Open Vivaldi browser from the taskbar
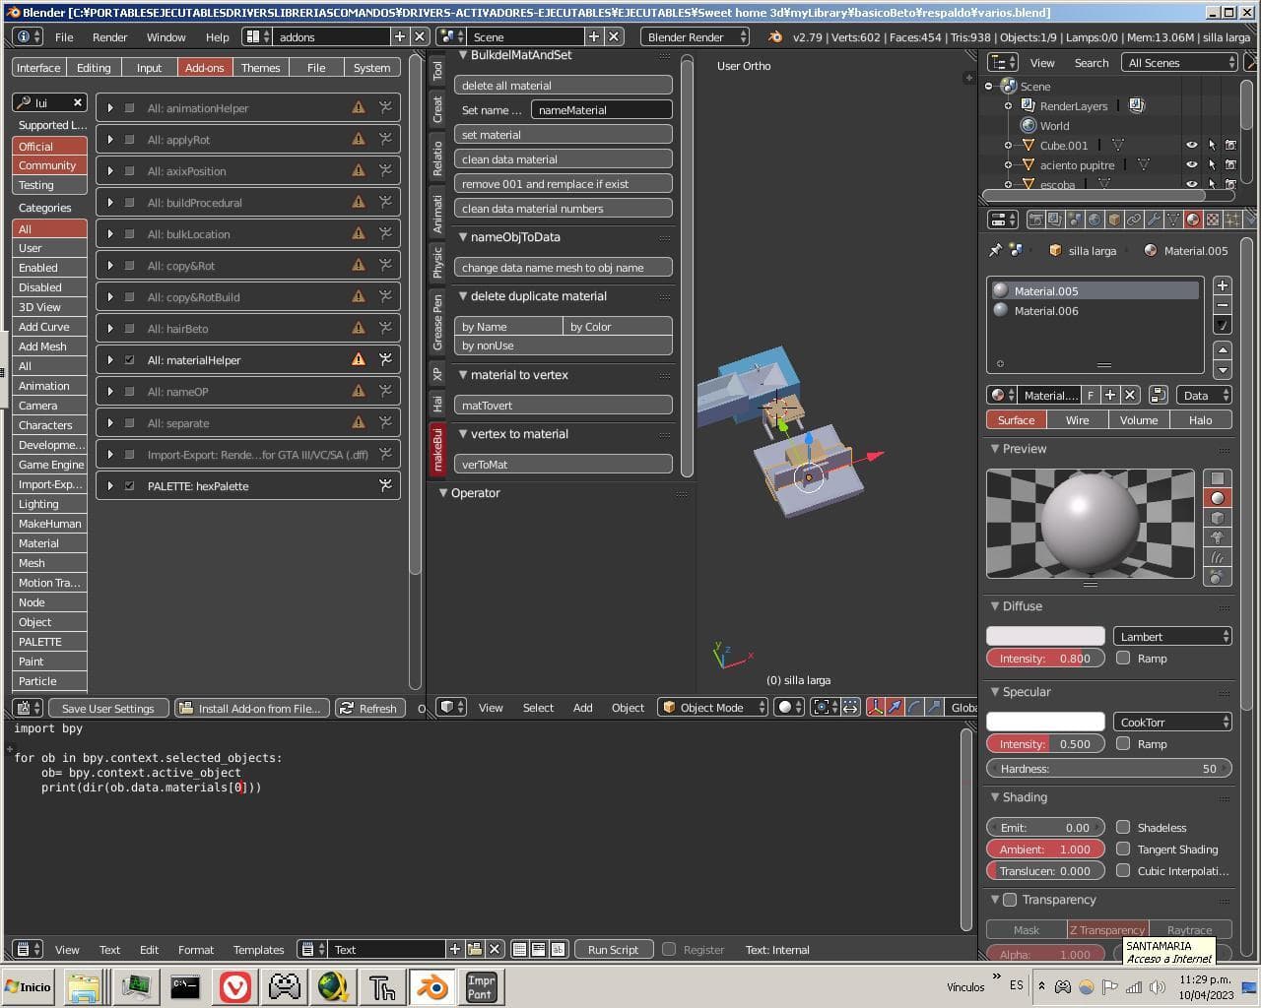The height and width of the screenshot is (1008, 1261). [235, 986]
